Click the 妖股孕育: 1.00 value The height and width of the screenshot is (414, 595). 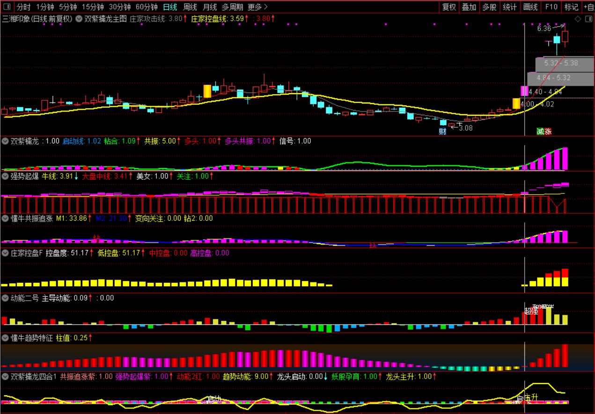point(355,376)
